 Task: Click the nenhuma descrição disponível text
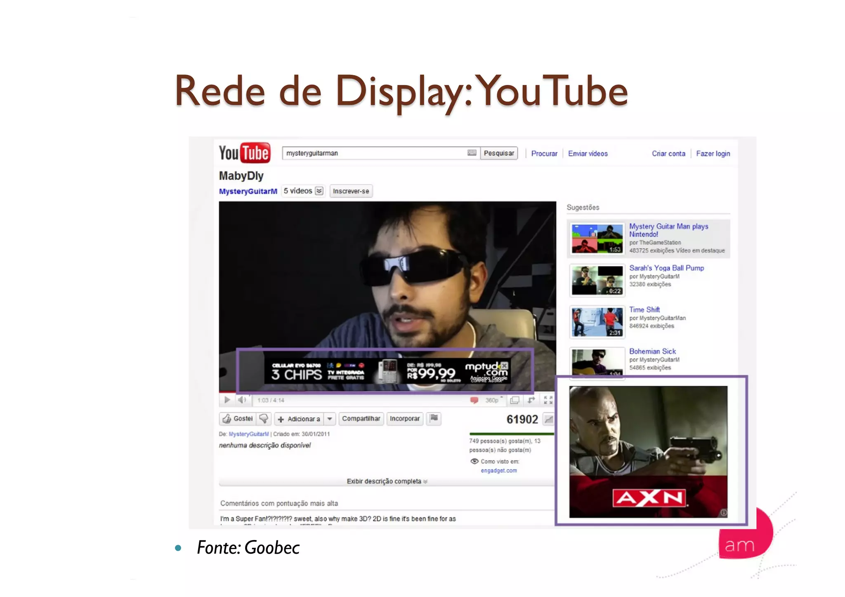(x=264, y=445)
